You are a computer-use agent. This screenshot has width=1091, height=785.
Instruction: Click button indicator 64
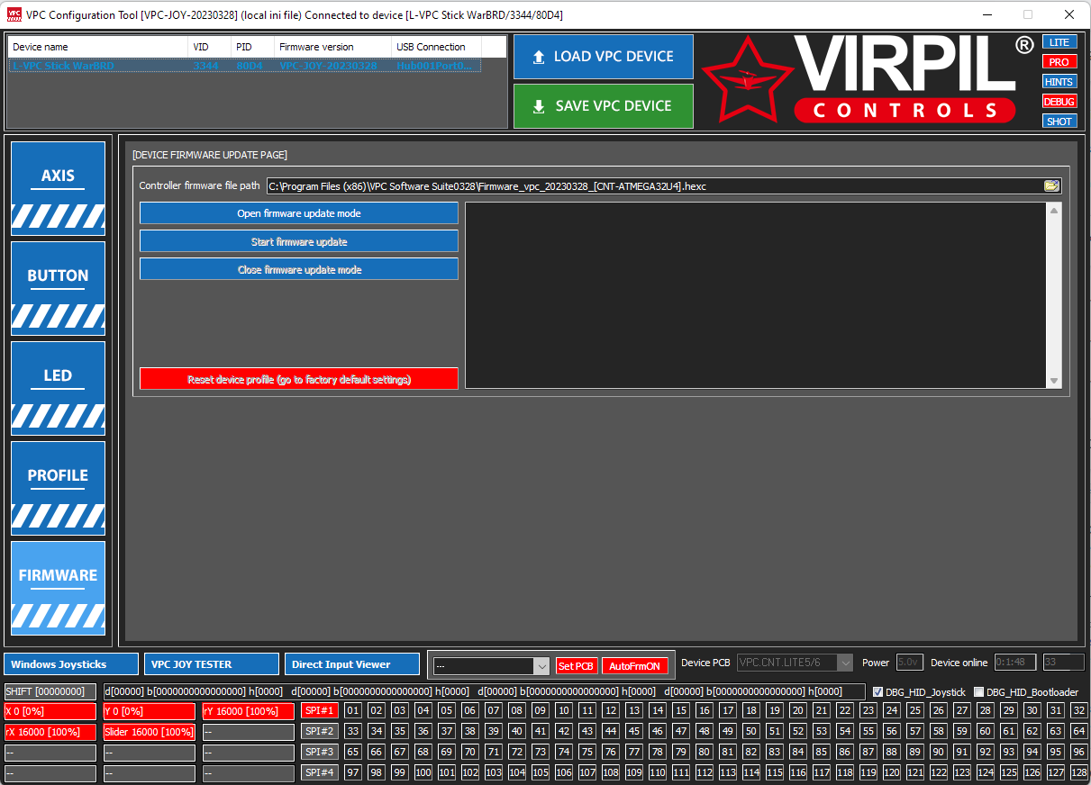(x=1079, y=732)
